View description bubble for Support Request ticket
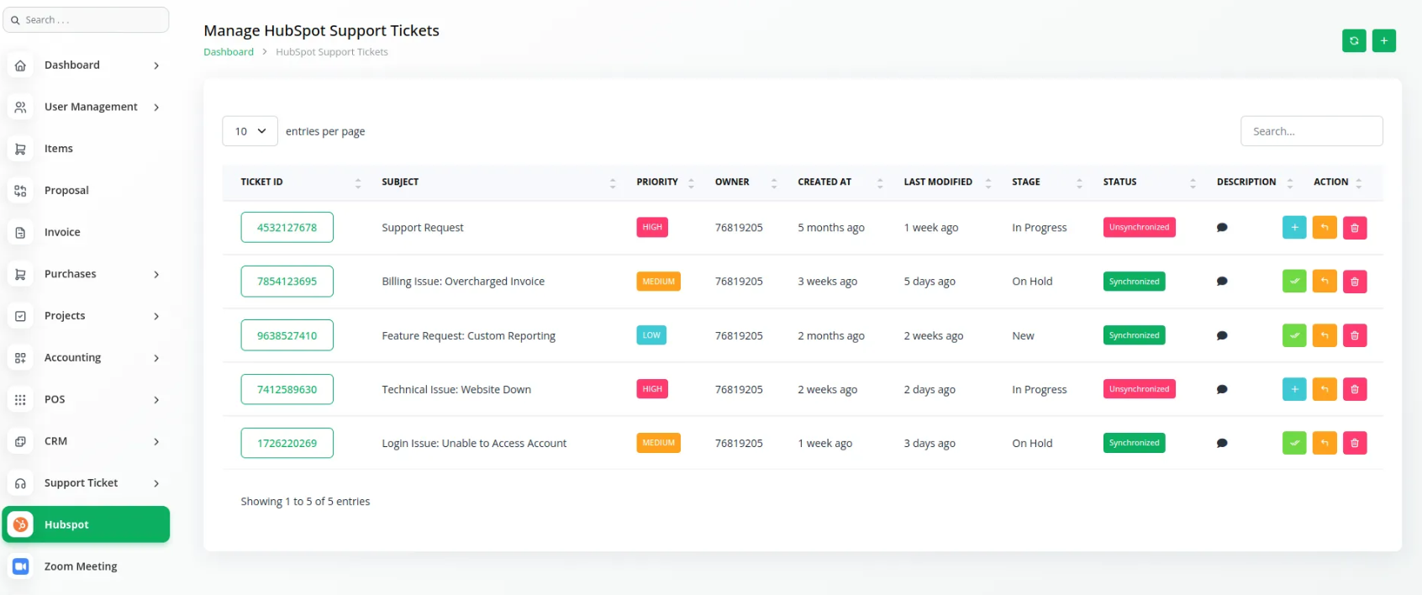 coord(1222,228)
